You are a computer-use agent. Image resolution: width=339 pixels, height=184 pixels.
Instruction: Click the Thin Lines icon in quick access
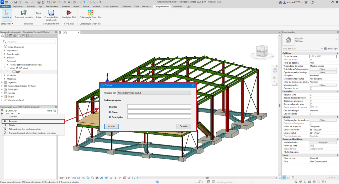point(85,2)
